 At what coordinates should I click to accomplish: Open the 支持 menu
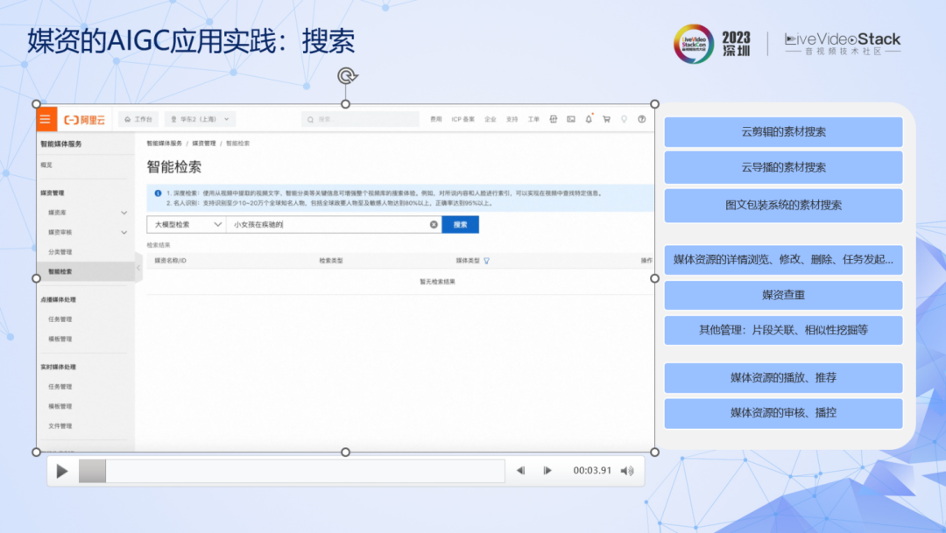click(x=512, y=119)
